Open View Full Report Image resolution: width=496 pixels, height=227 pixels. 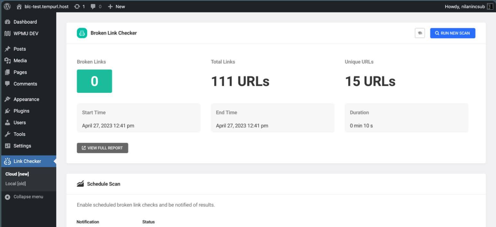(102, 148)
